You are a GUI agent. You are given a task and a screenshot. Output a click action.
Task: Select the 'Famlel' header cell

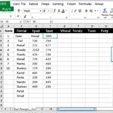pyautogui.click(x=21, y=31)
